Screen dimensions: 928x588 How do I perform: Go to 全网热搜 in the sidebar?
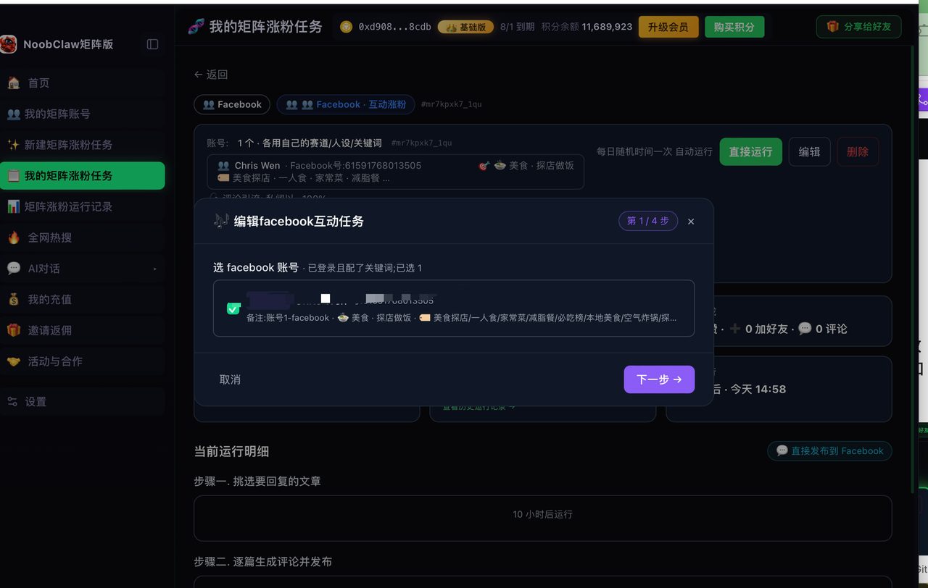[83, 238]
